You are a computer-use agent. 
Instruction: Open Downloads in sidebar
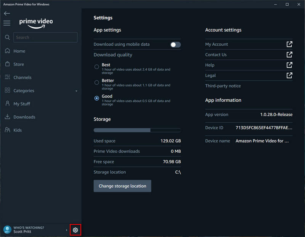(24, 117)
